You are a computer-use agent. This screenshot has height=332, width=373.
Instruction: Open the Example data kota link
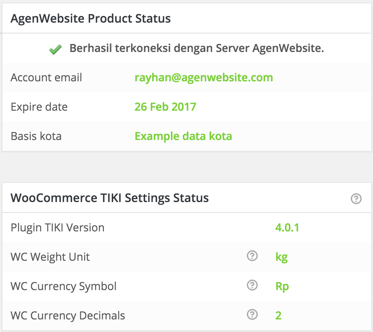pyautogui.click(x=183, y=136)
